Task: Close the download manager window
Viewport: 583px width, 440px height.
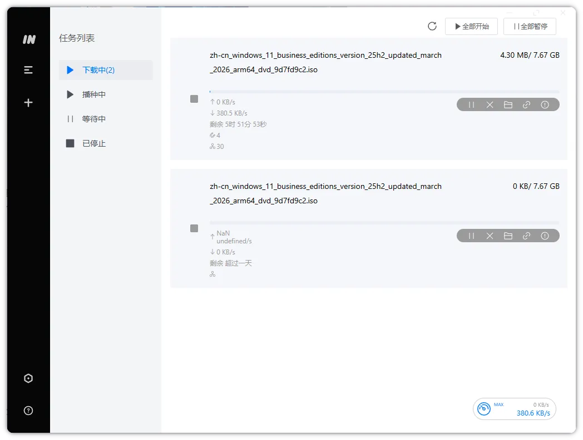Action: pos(563,13)
